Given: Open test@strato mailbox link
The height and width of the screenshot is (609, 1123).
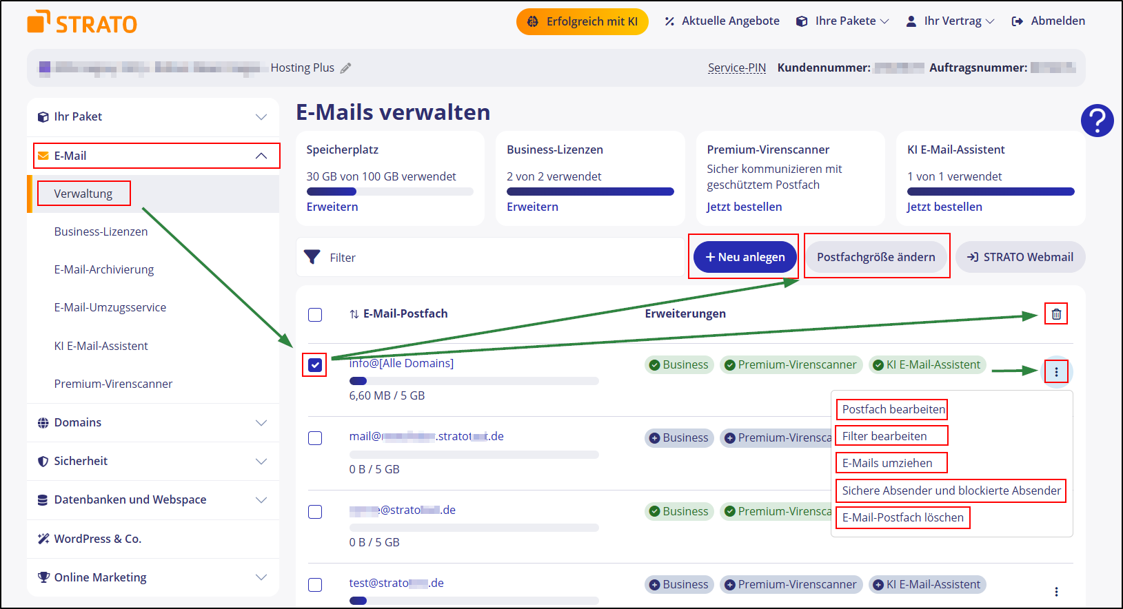Looking at the screenshot, I should (x=396, y=583).
